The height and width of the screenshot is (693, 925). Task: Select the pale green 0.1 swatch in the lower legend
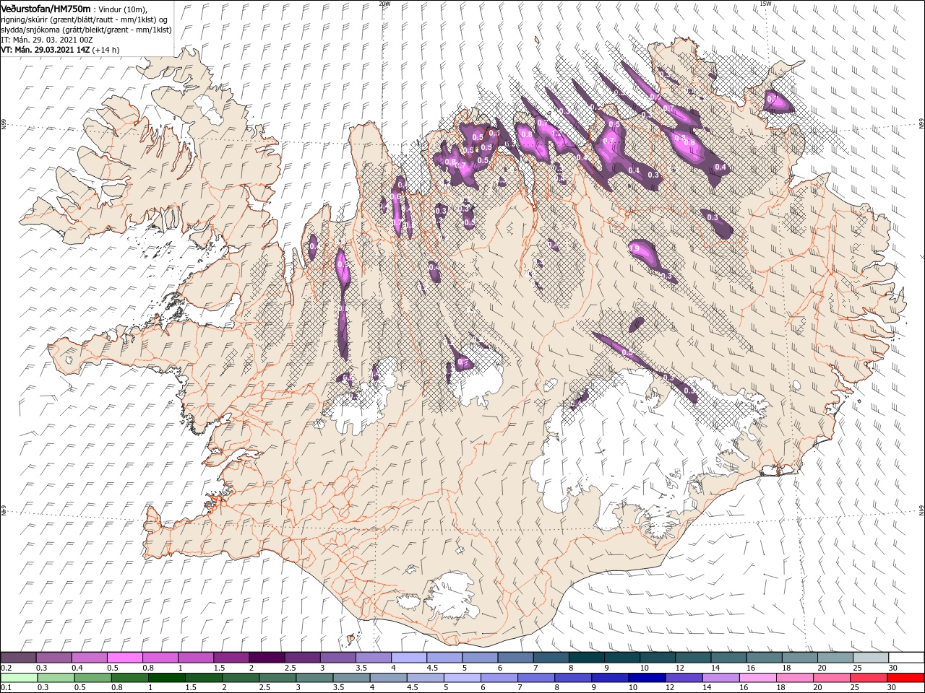point(19,677)
